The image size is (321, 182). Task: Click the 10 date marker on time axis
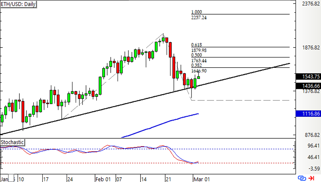pos(21,179)
